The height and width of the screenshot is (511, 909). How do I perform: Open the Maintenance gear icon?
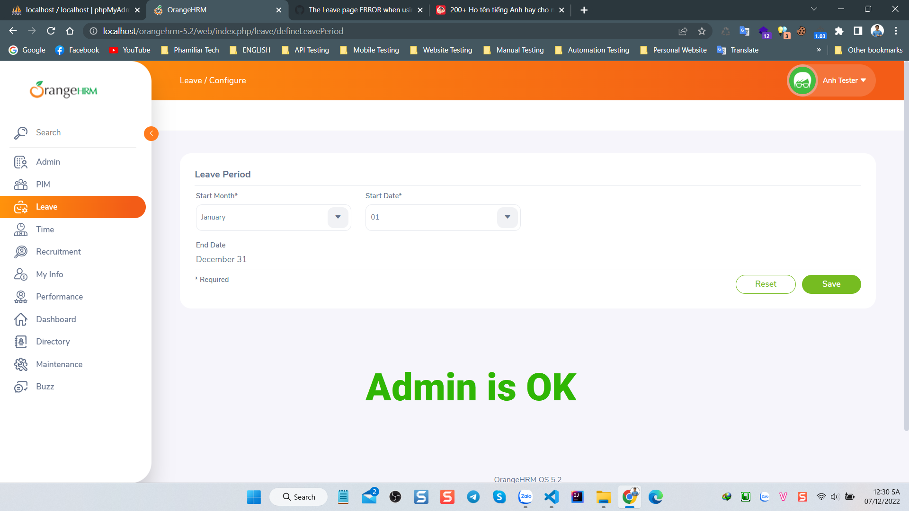(20, 364)
